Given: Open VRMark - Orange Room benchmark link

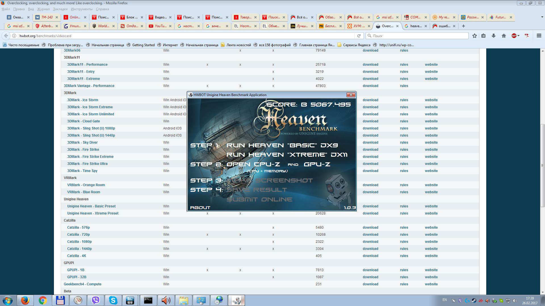Looking at the screenshot, I should (86, 185).
